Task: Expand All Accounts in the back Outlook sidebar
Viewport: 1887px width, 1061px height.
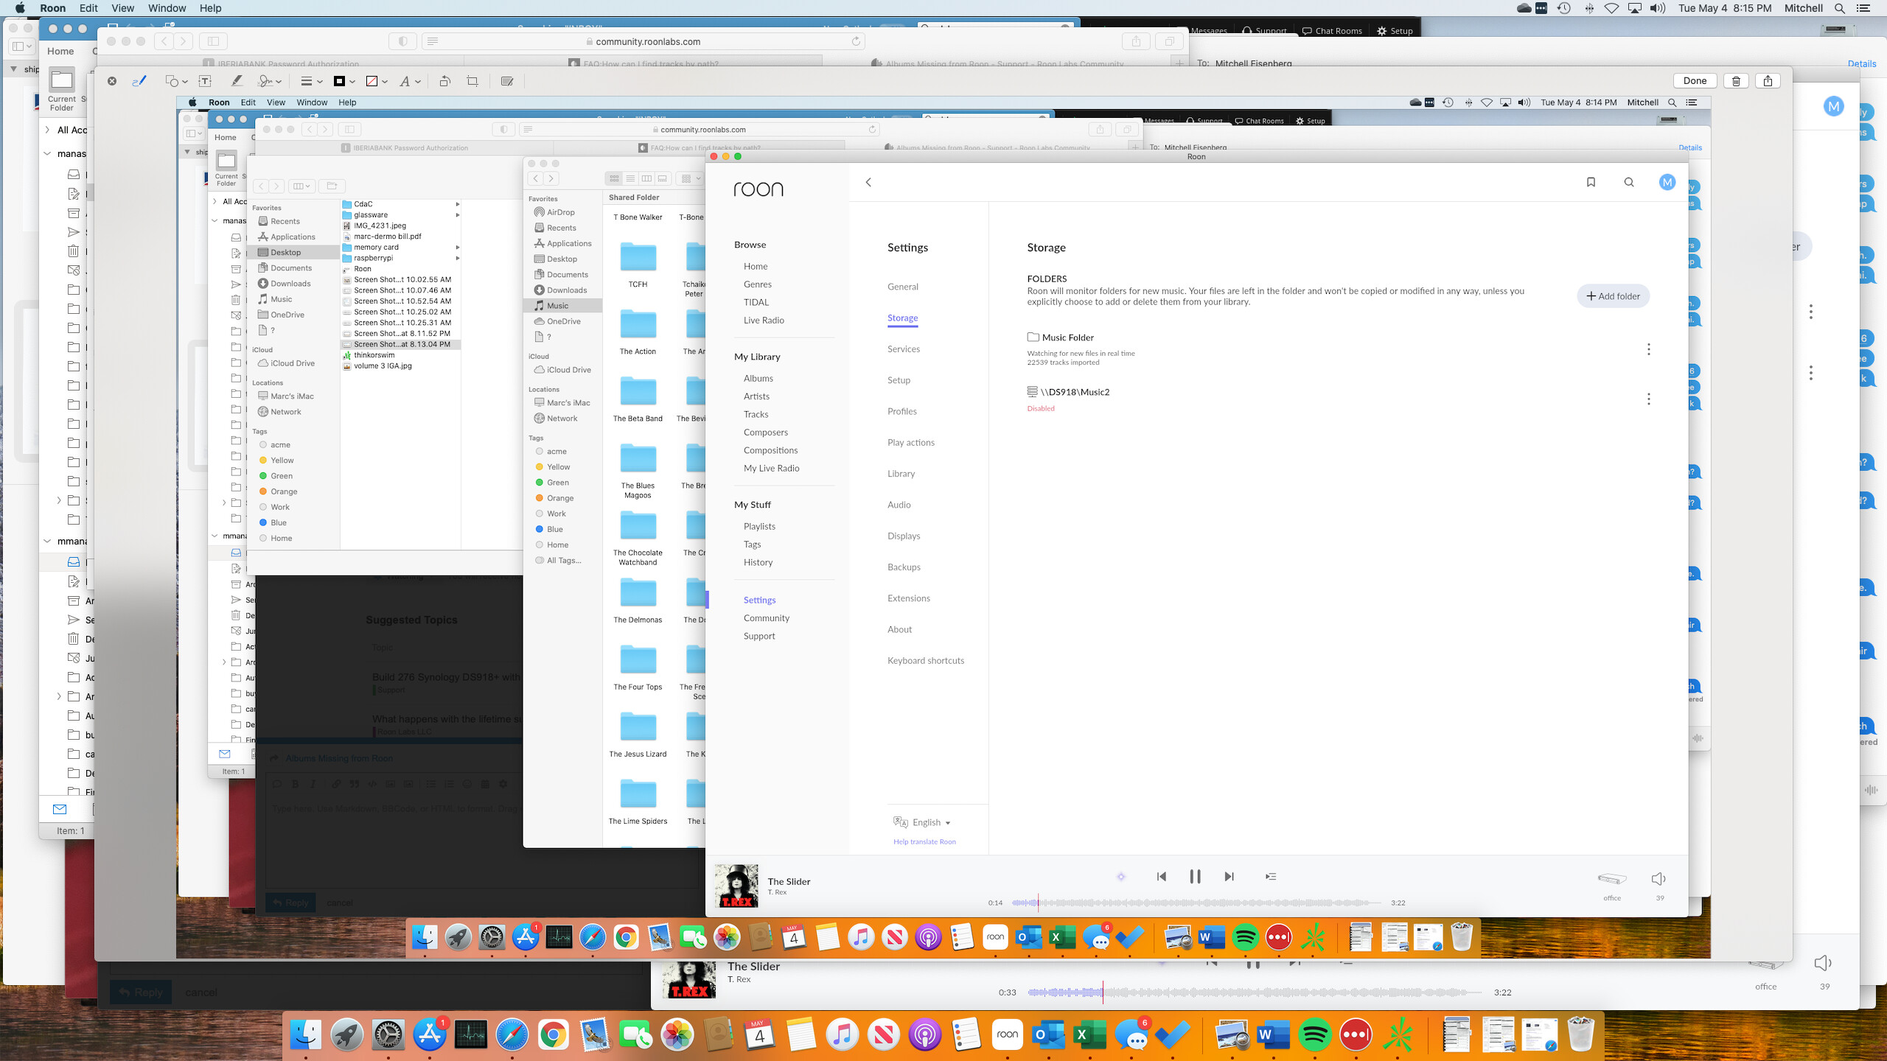Action: click(48, 130)
